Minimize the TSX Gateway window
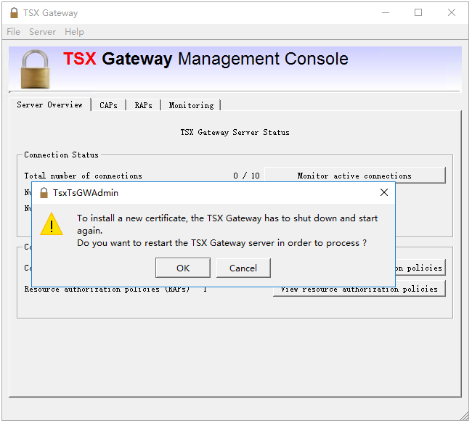 coord(386,12)
